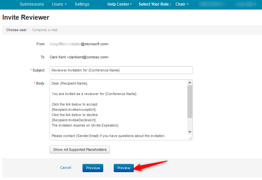Select the From sender address text

(79, 44)
